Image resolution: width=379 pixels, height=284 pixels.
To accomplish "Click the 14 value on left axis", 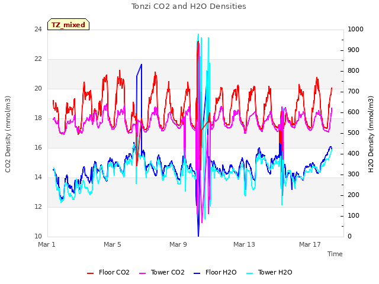I will point(38,177).
